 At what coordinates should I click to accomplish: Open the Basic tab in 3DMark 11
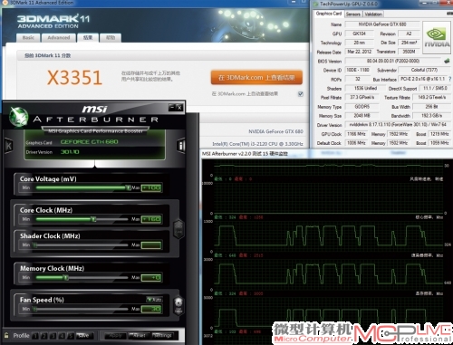(28, 38)
